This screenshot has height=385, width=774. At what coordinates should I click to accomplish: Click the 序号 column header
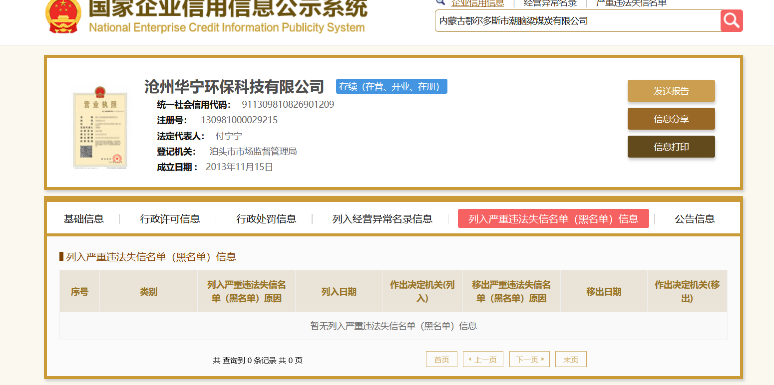point(79,292)
